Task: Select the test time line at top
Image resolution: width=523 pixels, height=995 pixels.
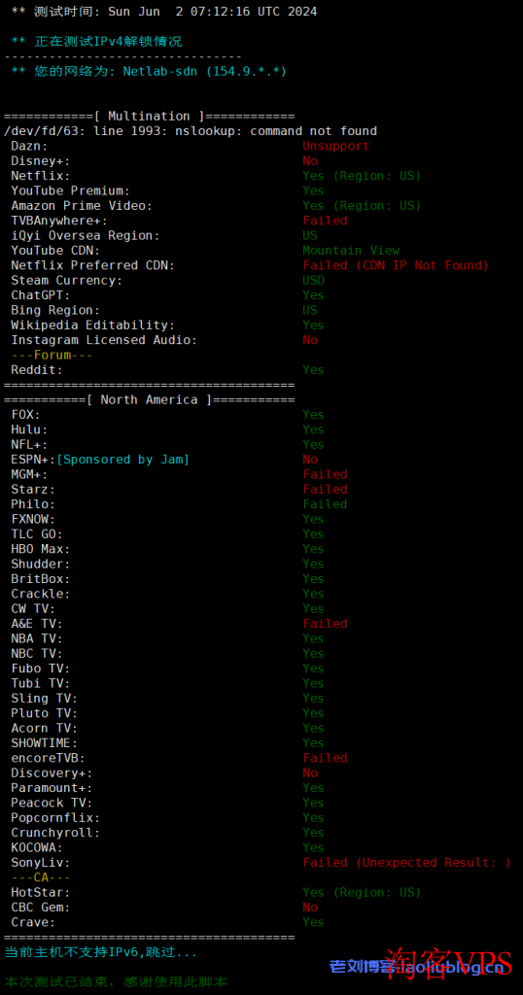Action: 163,12
